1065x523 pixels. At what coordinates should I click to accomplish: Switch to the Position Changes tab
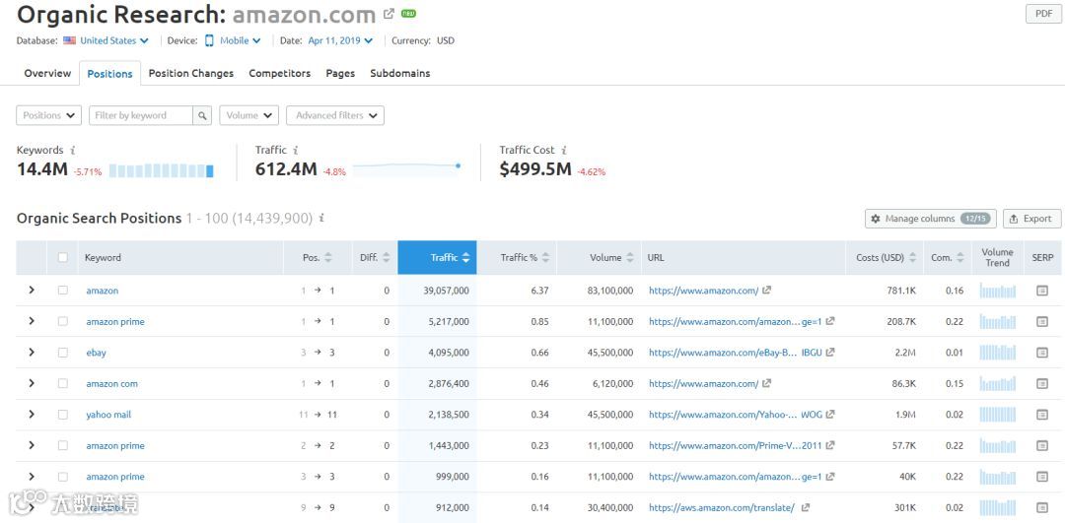tap(191, 74)
